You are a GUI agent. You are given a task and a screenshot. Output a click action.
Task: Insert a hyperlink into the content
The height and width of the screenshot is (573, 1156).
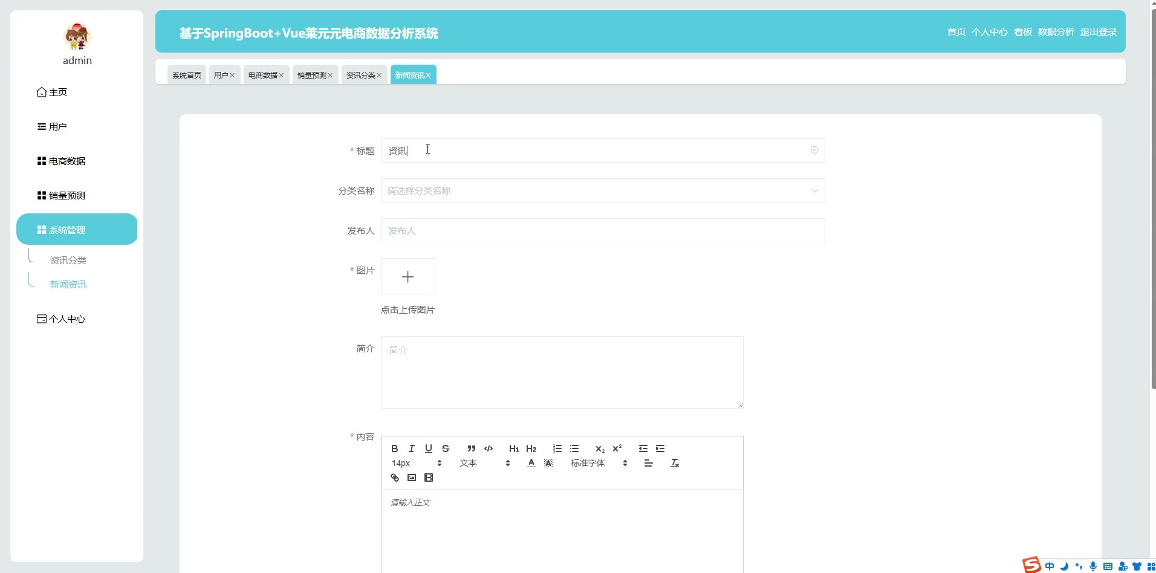[395, 477]
